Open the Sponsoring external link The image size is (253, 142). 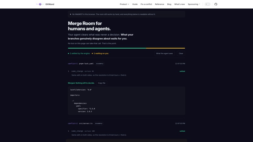pos(194,4)
